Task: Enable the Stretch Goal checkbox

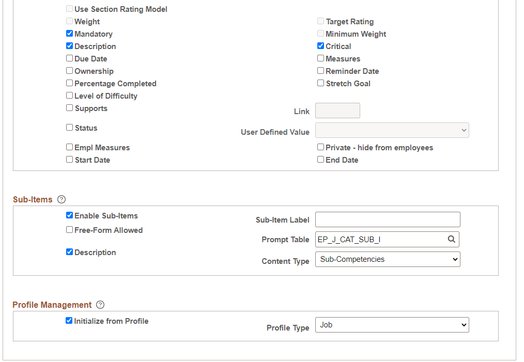Action: (x=320, y=83)
